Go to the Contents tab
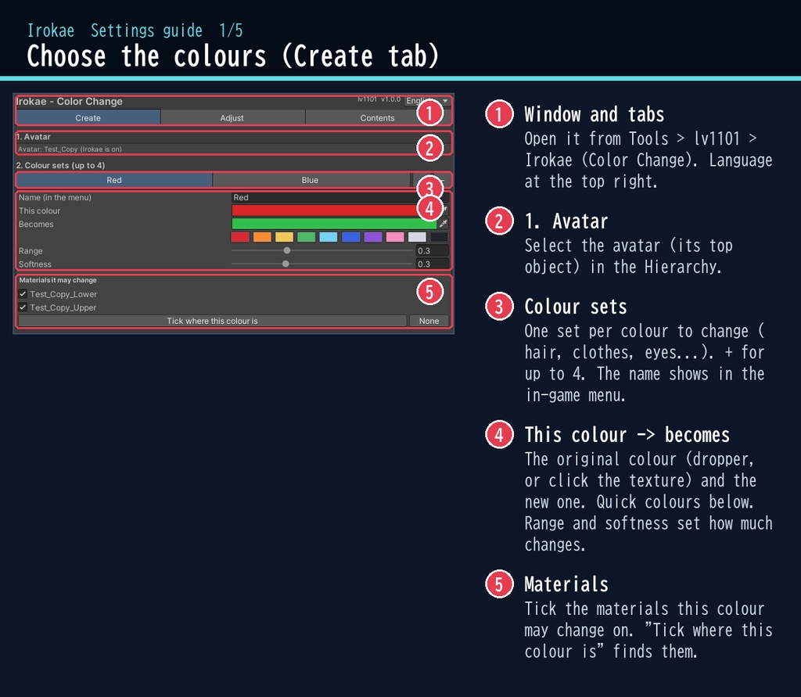The height and width of the screenshot is (697, 801). click(377, 118)
